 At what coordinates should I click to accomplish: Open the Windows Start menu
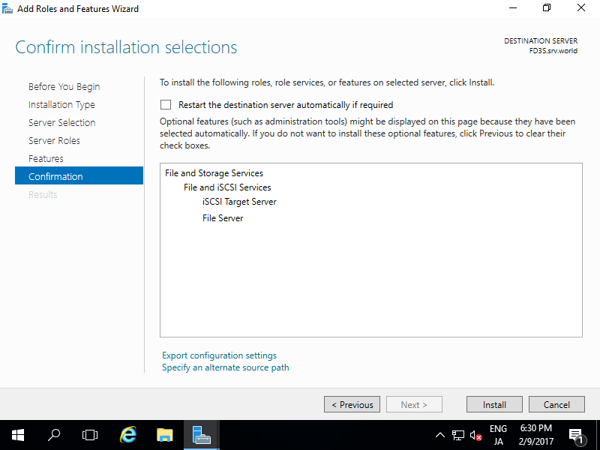(18, 435)
